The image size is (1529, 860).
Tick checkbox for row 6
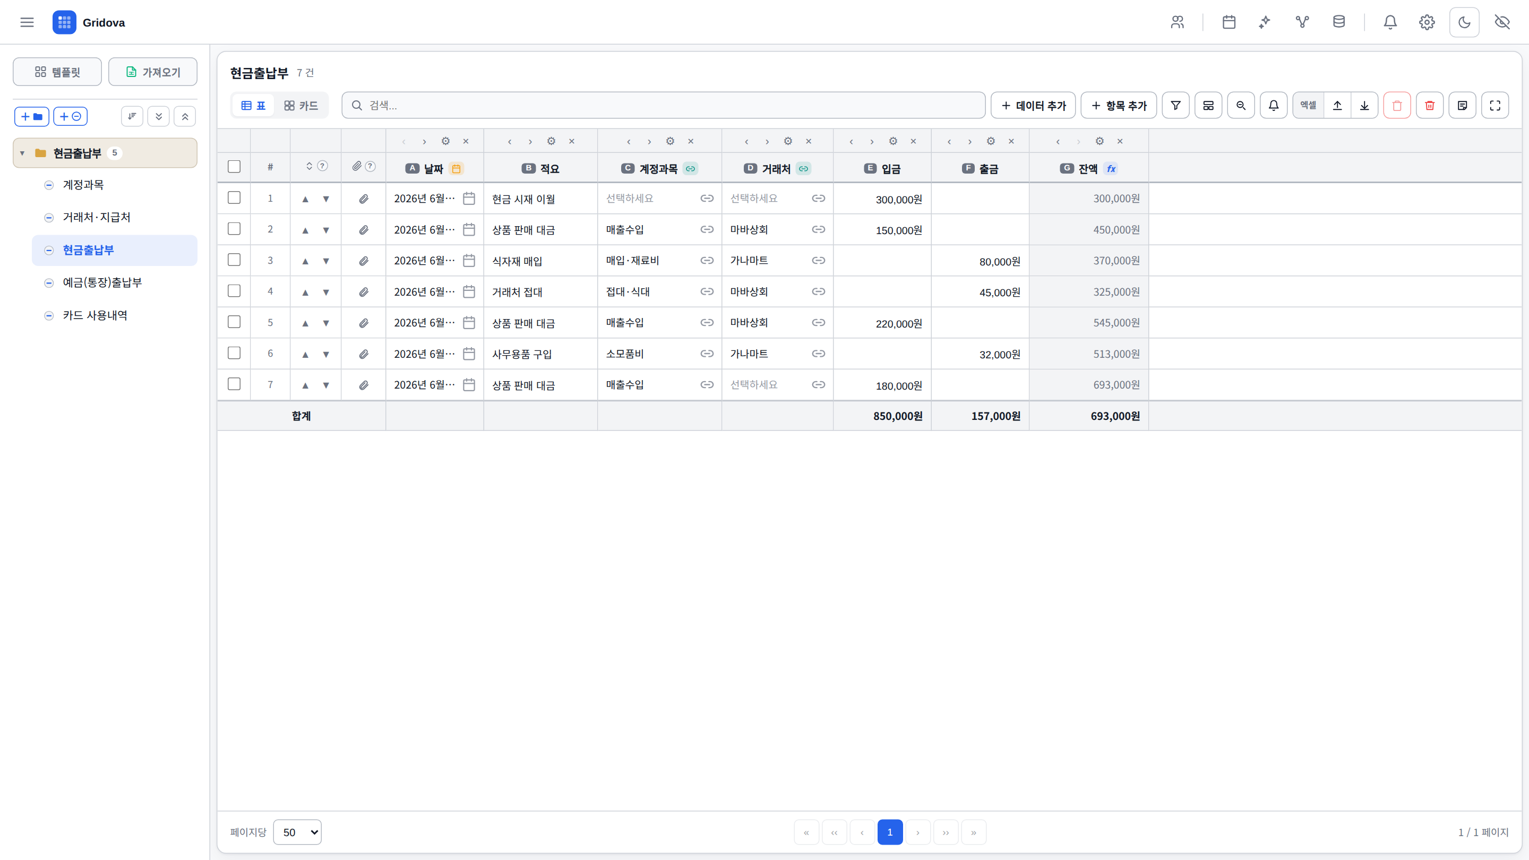click(x=234, y=353)
